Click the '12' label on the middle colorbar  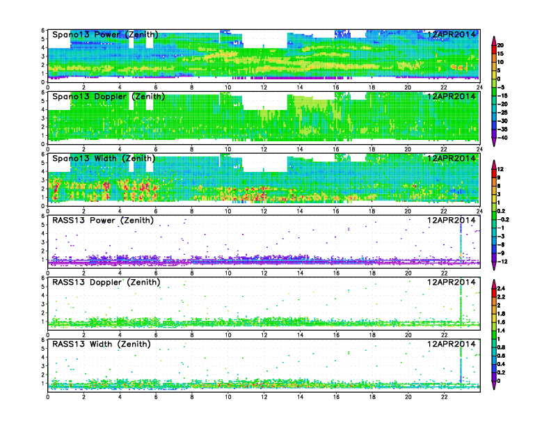500,169
